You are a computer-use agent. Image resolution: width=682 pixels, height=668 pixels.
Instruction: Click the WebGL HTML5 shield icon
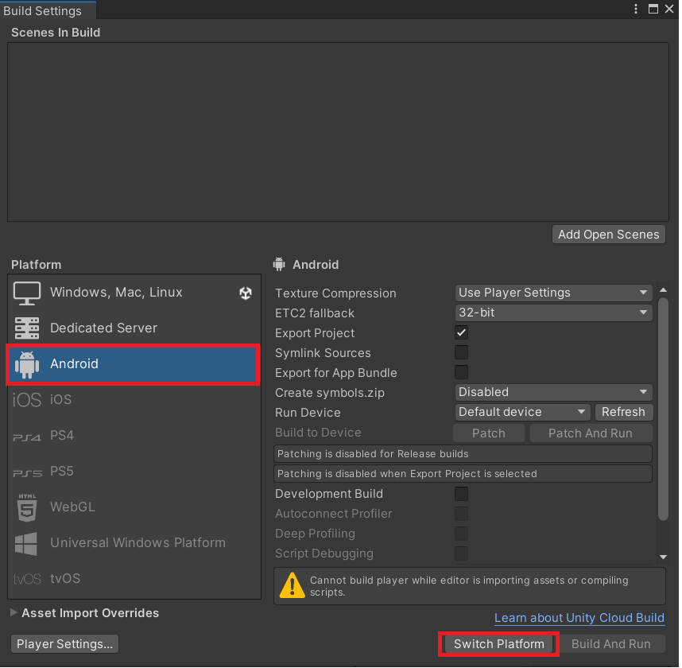click(x=27, y=508)
